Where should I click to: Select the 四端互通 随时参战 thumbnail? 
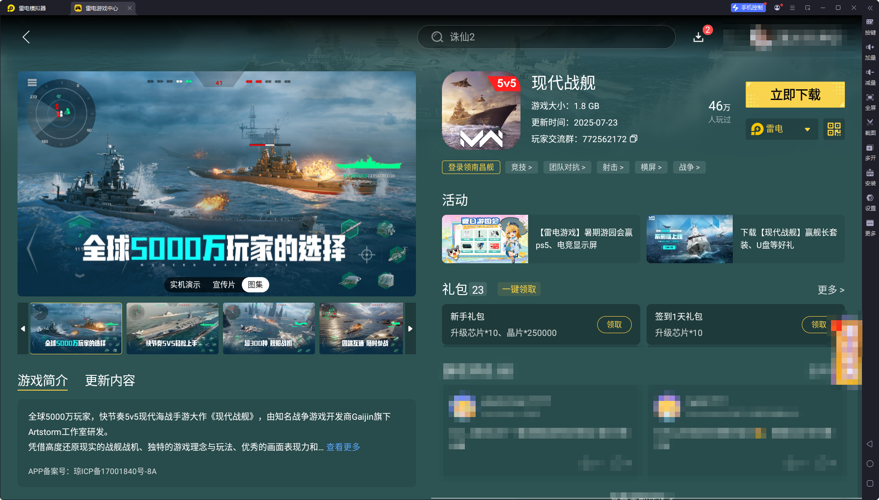[x=361, y=328]
